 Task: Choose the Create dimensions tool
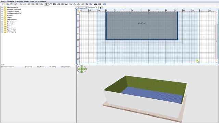(x=62, y=4)
